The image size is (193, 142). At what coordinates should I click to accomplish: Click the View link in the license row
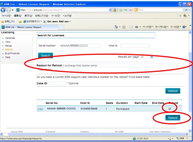click(40, 109)
